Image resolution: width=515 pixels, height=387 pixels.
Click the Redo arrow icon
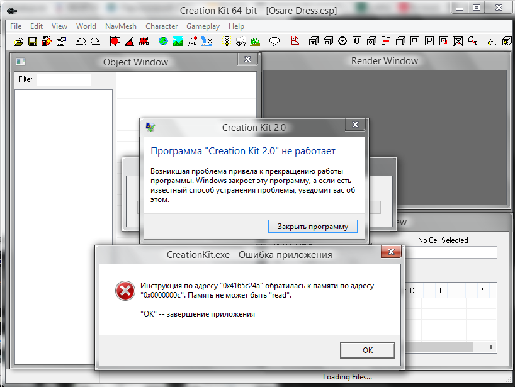(95, 42)
